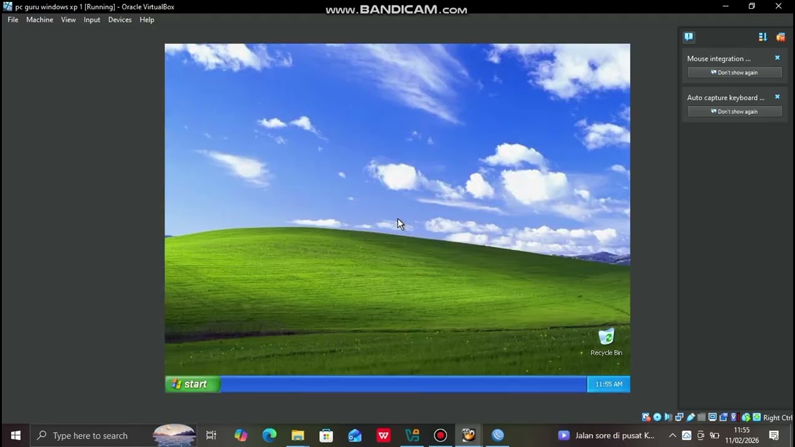Viewport: 795px width, 447px height.
Task: Click the virtualization features status icon
Action: tap(734, 417)
